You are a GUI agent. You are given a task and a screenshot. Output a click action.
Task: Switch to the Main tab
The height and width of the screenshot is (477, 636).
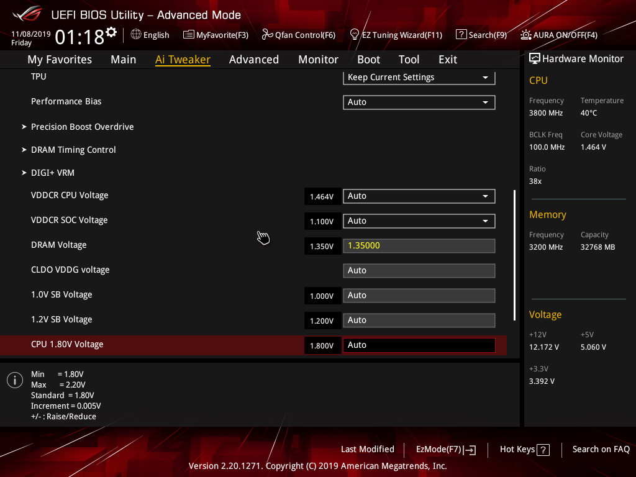tap(124, 60)
